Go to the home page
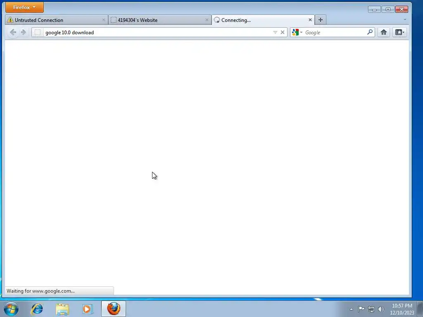This screenshot has width=423, height=317. (x=384, y=32)
